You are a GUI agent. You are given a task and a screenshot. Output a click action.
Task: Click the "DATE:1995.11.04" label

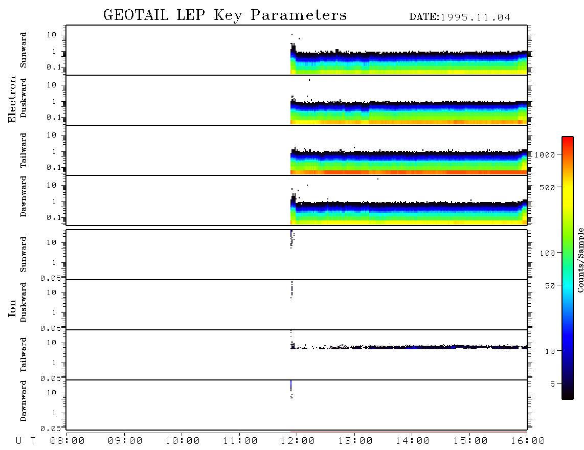click(x=460, y=17)
